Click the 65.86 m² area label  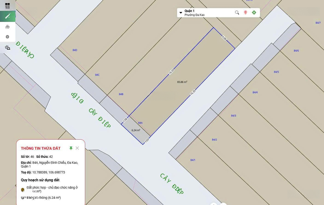182,82
